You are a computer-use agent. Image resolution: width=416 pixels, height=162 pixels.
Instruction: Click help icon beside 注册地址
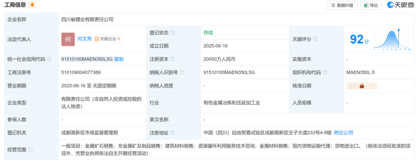tap(172, 133)
